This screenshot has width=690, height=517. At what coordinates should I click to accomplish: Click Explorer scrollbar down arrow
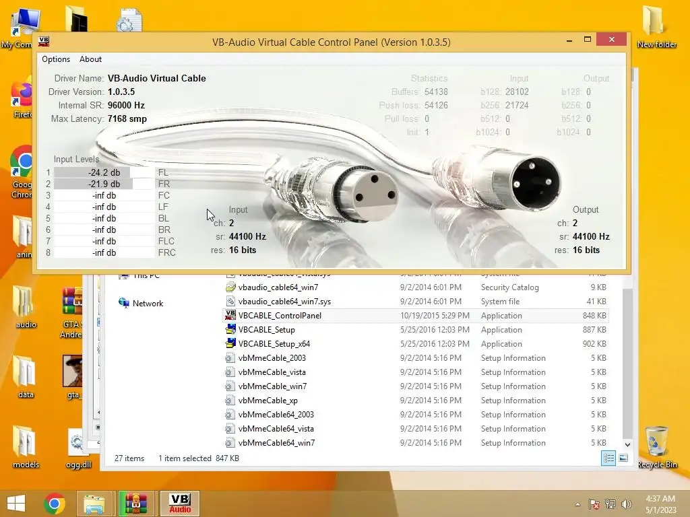627,444
